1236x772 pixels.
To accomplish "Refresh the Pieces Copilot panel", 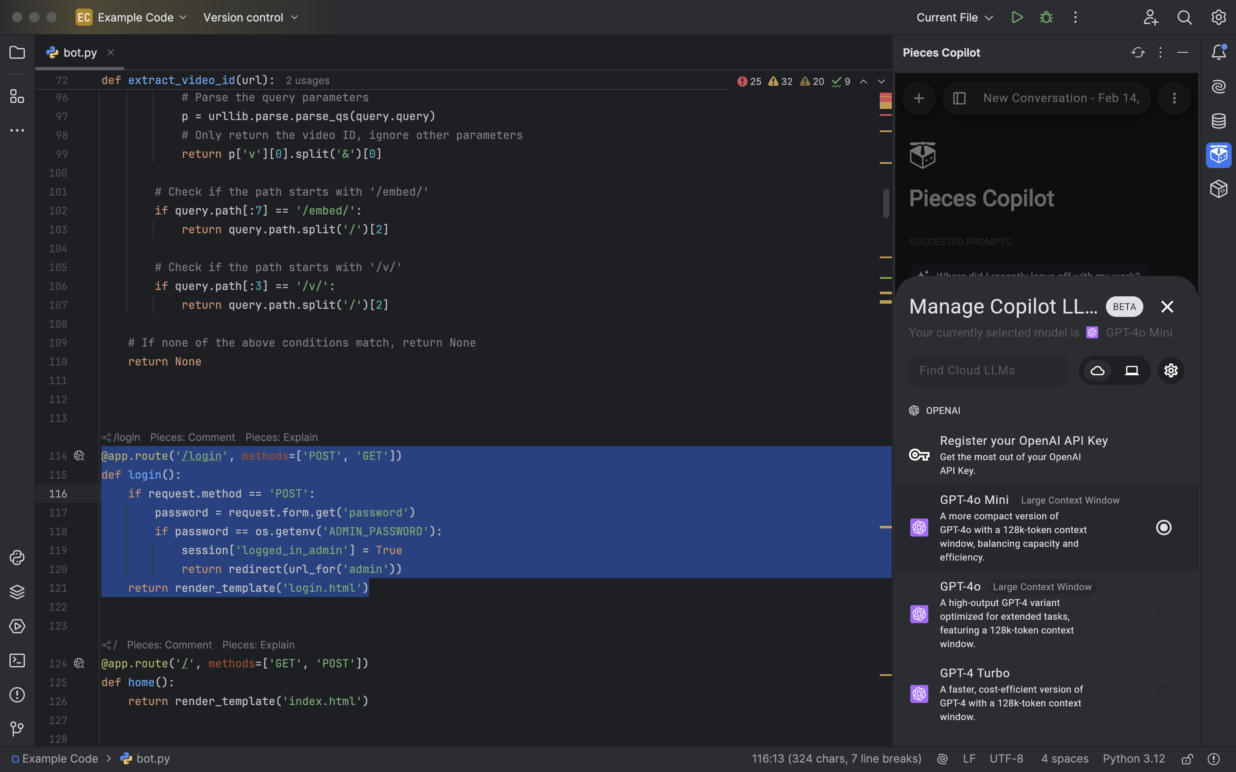I will tap(1138, 53).
